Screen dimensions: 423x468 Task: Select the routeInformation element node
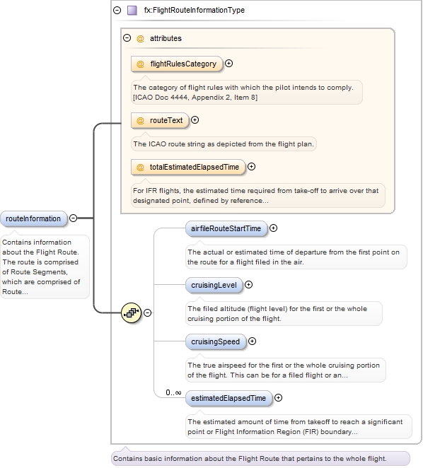tap(34, 218)
